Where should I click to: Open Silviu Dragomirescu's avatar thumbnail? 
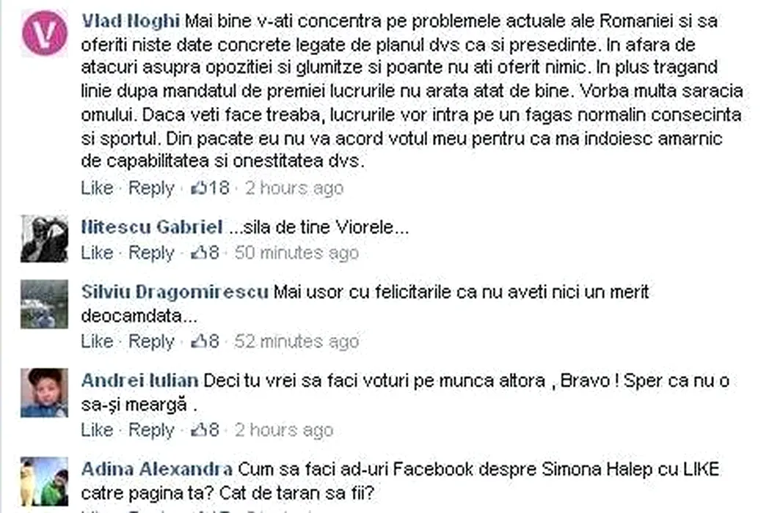[x=44, y=304]
